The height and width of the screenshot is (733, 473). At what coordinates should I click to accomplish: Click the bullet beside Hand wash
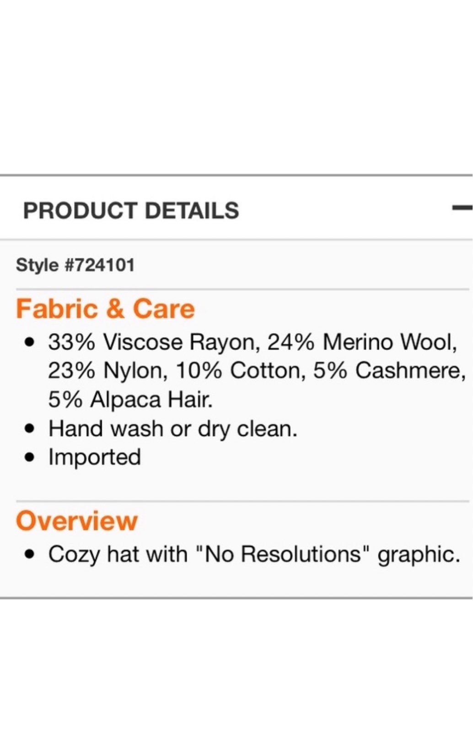pos(31,429)
